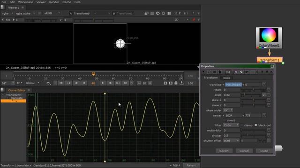Pause the viewer updating
300x168 pixels.
pos(169,14)
